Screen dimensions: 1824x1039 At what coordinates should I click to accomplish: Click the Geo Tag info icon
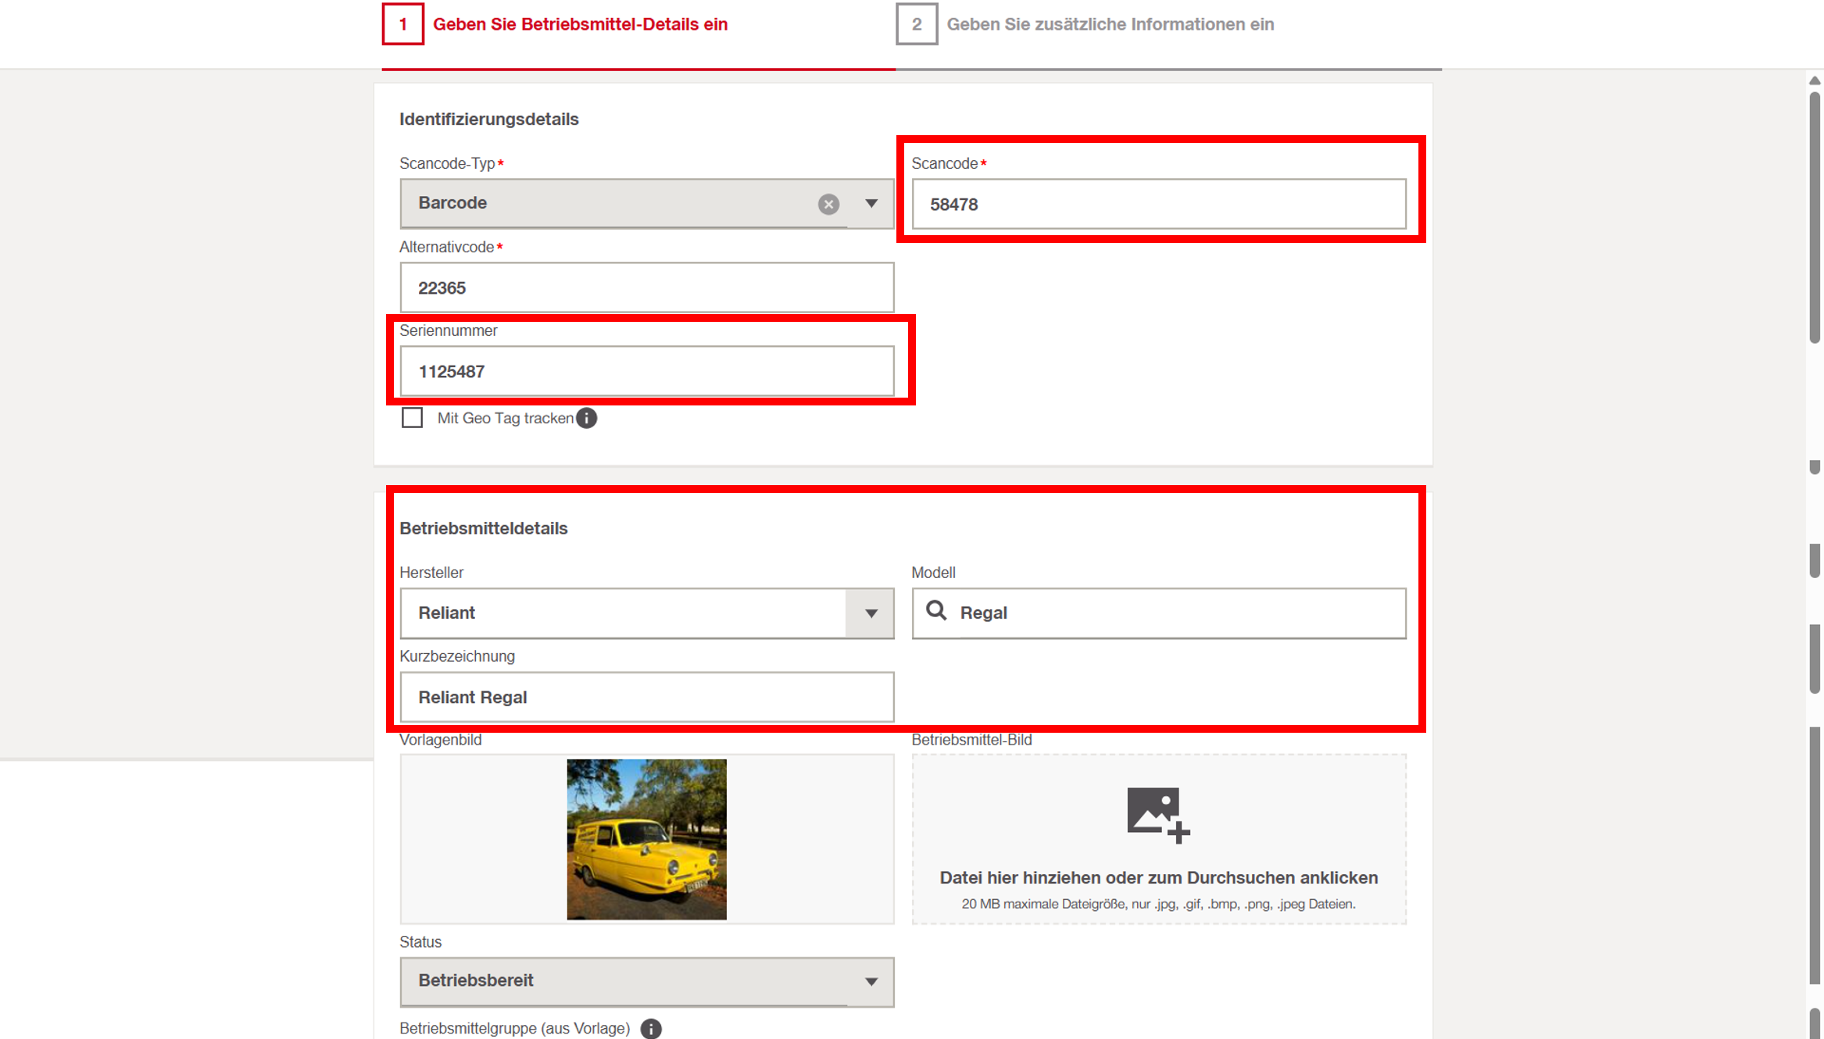pos(586,419)
